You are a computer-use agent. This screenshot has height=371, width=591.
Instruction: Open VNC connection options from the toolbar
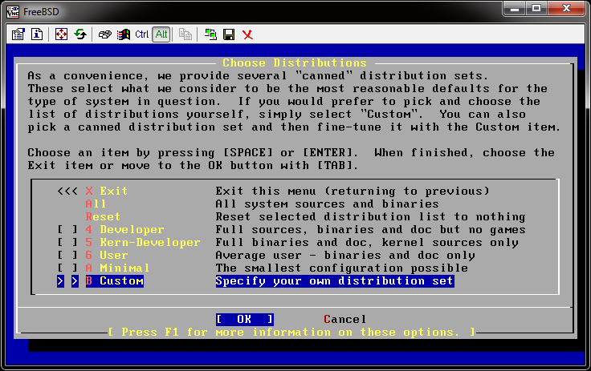18,34
